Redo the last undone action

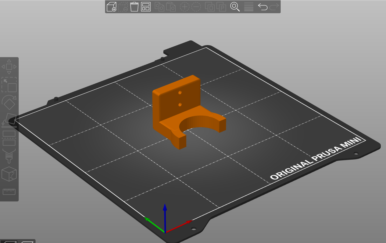point(274,7)
